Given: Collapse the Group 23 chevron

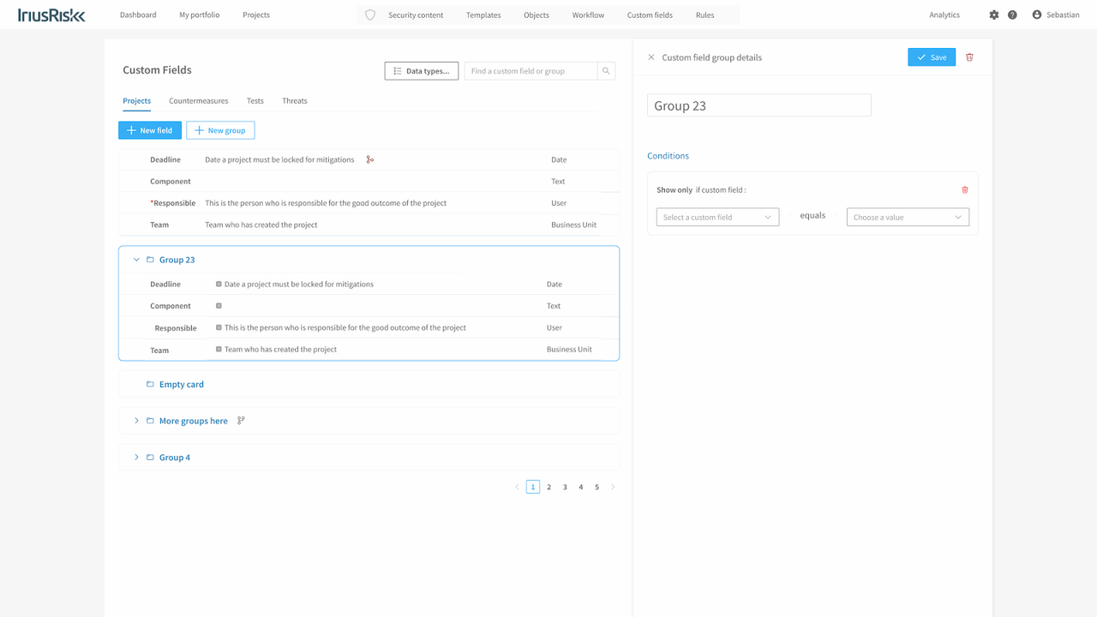Looking at the screenshot, I should (136, 260).
